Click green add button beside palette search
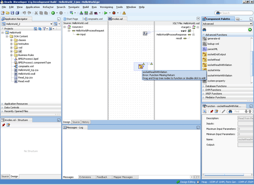254x185 pixels. tap(250, 30)
